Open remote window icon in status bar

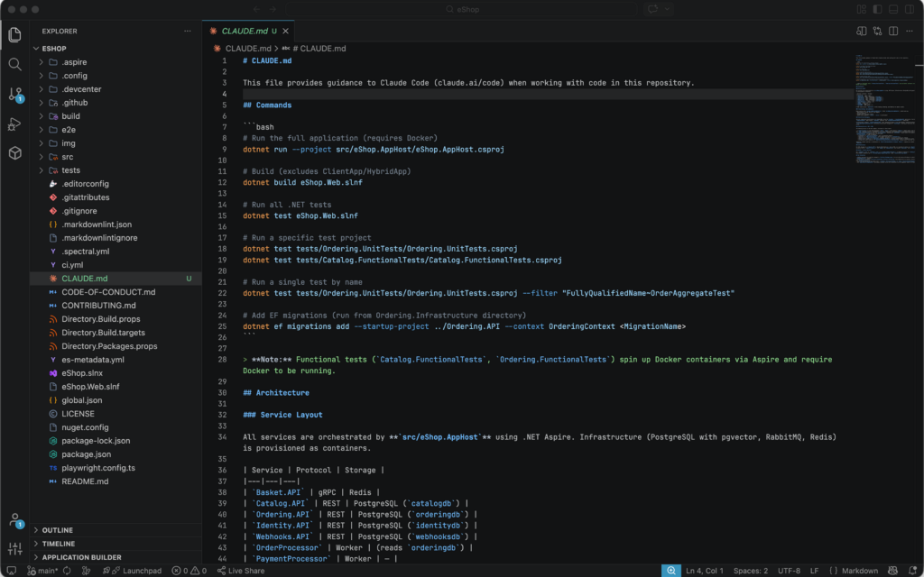click(11, 571)
